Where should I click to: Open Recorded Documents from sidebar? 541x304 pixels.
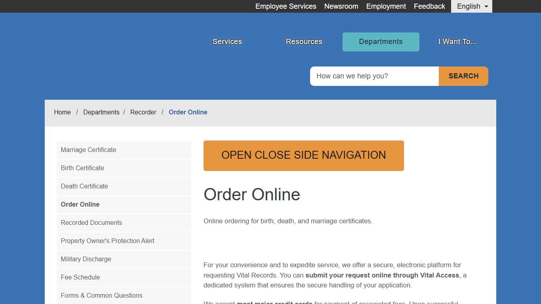[x=91, y=222]
